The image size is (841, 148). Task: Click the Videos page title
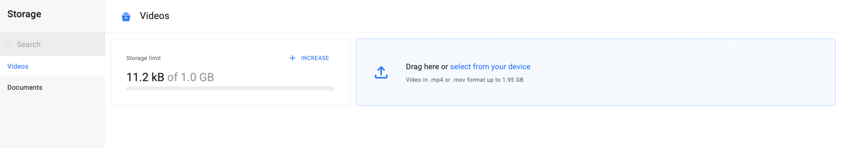point(154,16)
